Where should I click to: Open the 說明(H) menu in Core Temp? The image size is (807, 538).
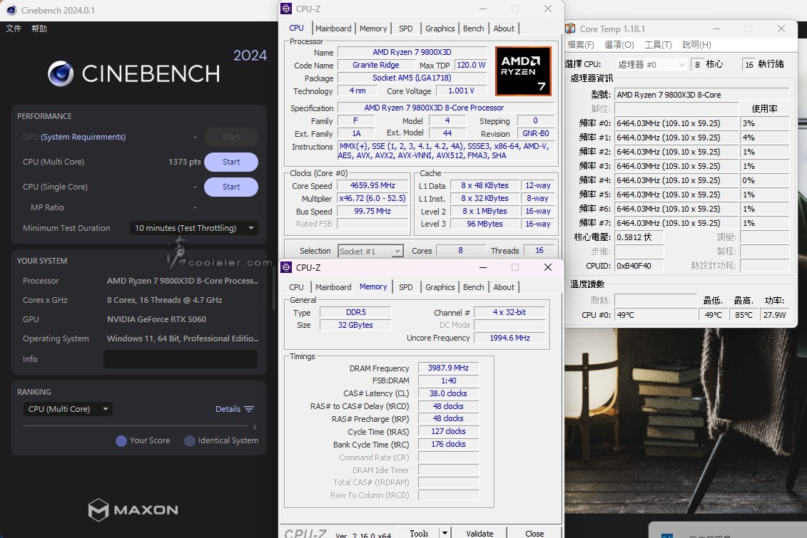(x=697, y=45)
